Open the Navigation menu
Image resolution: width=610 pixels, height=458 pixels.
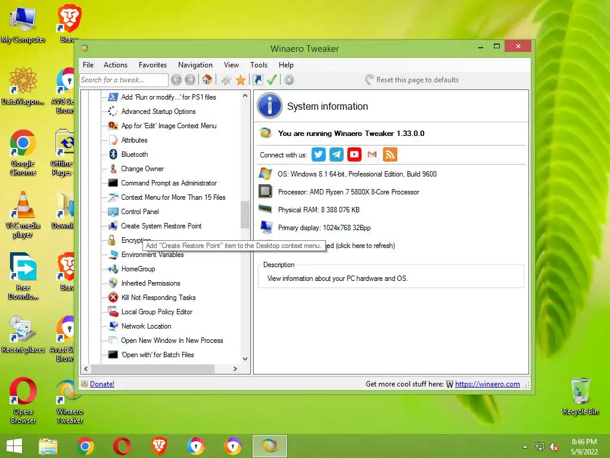tap(195, 65)
